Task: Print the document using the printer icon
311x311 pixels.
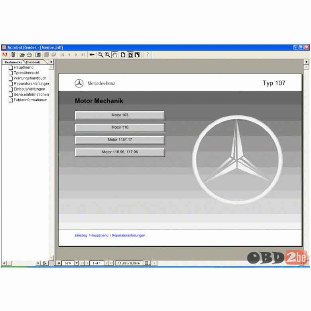Action: (x=30, y=55)
